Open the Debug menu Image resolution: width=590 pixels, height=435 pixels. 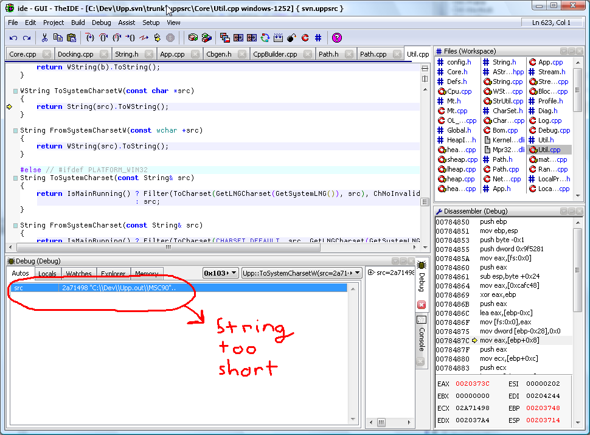[x=102, y=23]
